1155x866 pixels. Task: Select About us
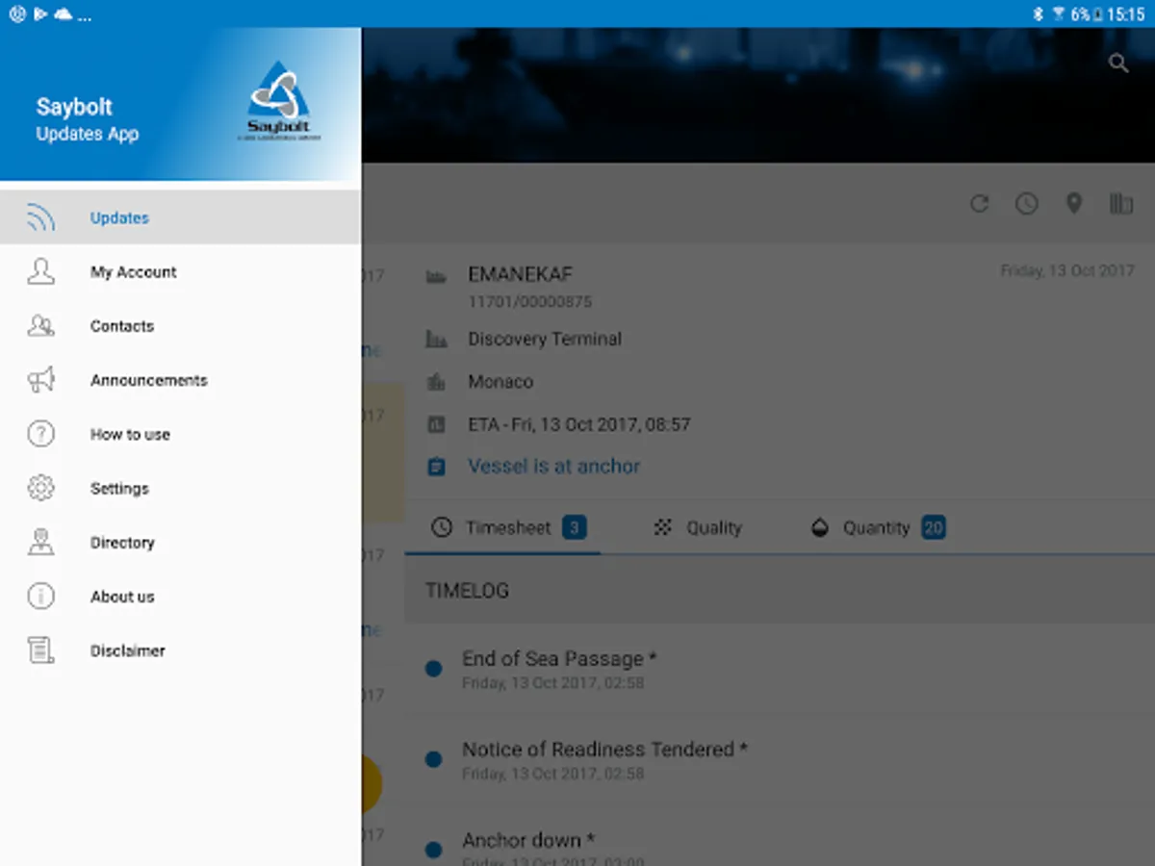[x=180, y=597]
